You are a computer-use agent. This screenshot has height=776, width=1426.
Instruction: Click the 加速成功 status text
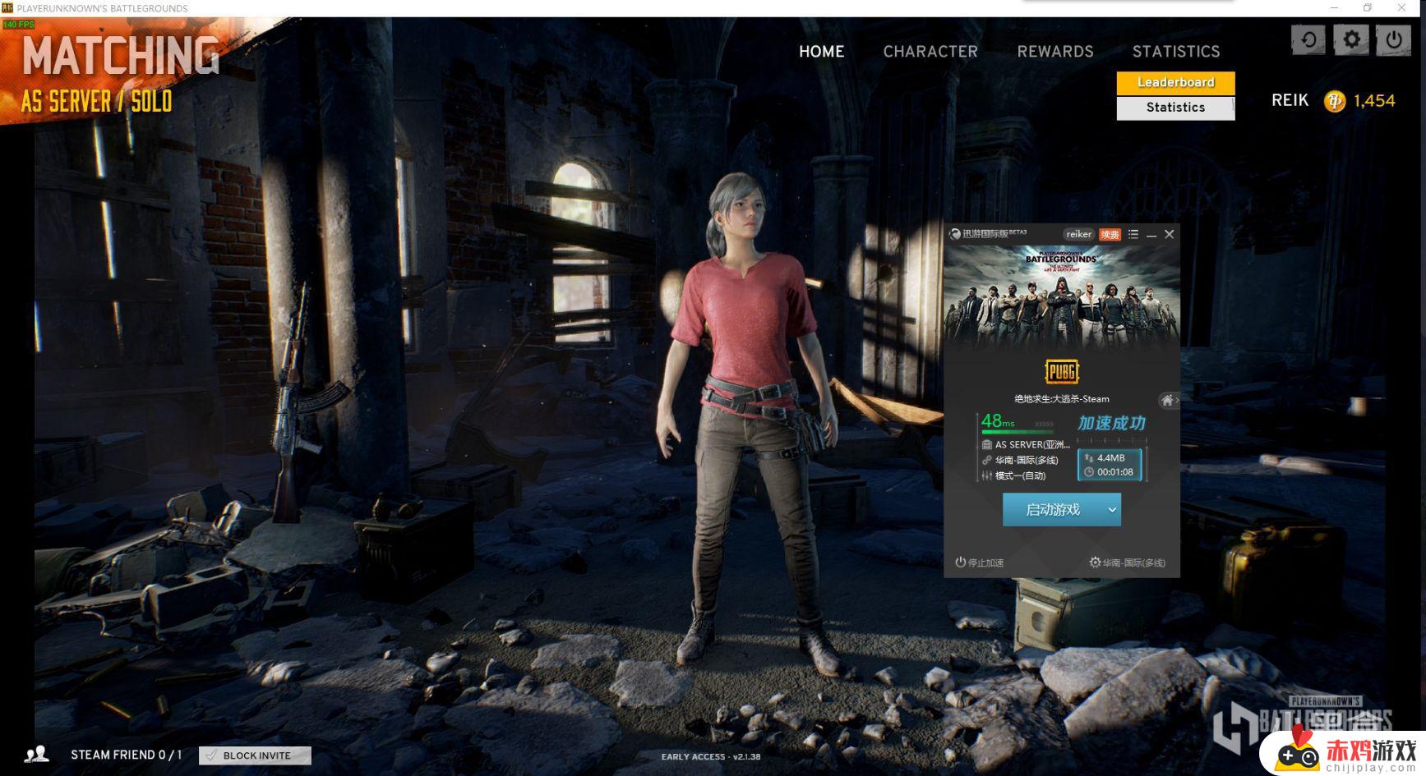point(1111,423)
